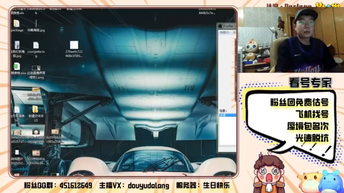Select the file ending in 844b5c7e
This screenshot has width=344, height=193.
coord(207,11)
